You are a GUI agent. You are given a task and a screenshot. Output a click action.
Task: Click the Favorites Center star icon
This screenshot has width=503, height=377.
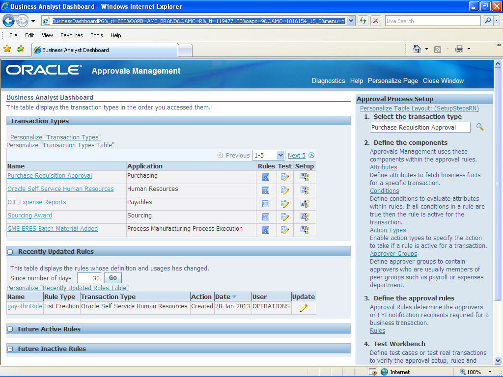tap(7, 49)
